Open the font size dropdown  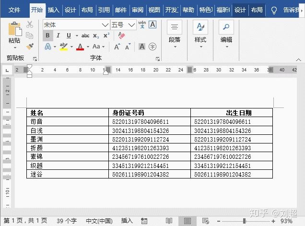(131, 25)
